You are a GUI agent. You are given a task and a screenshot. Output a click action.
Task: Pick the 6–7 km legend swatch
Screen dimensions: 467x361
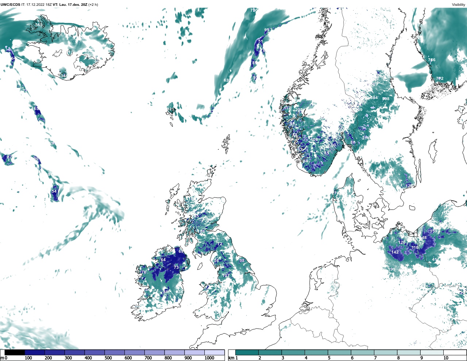362,352
